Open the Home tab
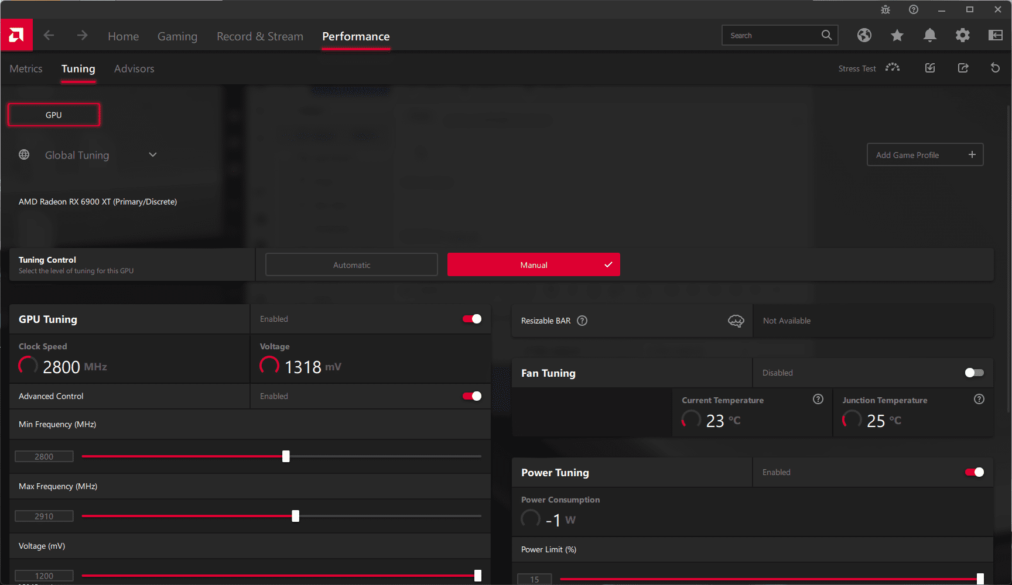1012x585 pixels. 124,36
